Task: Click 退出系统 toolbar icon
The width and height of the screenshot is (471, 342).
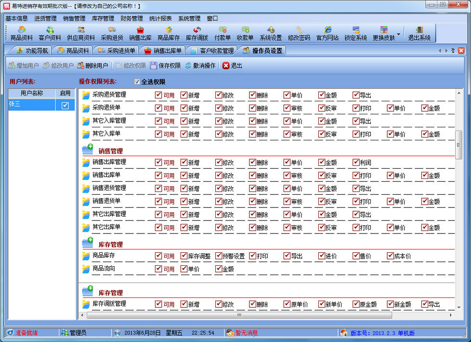Action: 419,33
